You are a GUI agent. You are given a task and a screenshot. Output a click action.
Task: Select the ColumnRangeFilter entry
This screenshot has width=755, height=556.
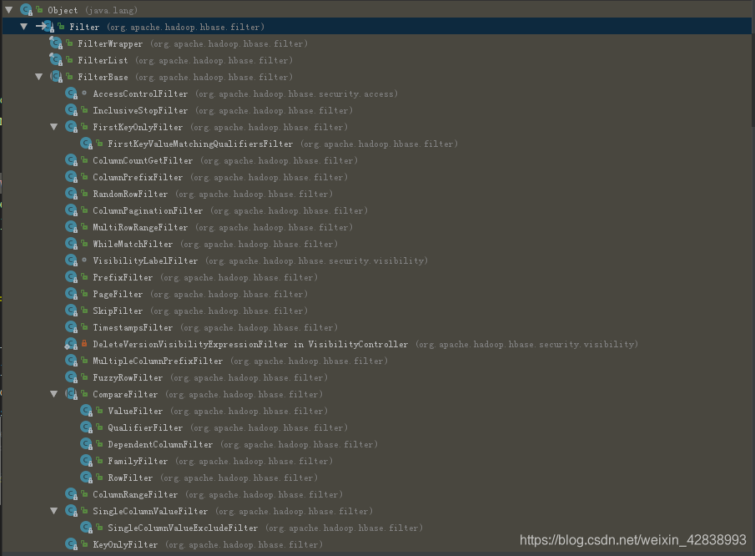218,494
